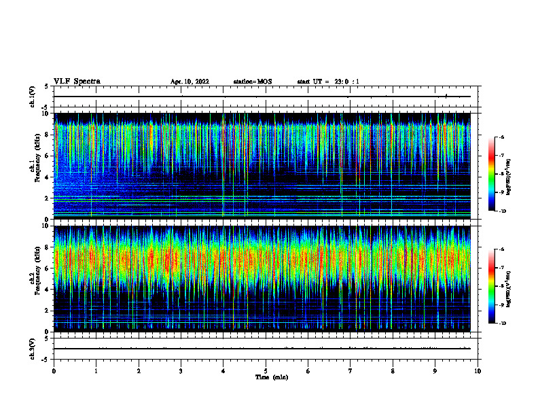Viewport: 538px width, 416px height.
Task: Click the ch.1 voltage waveform trace
Action: coord(262,97)
